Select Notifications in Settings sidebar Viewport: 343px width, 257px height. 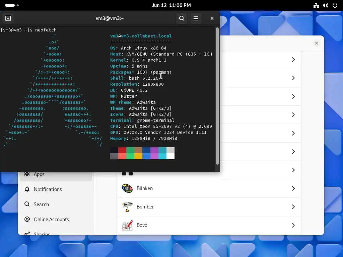tap(56, 189)
